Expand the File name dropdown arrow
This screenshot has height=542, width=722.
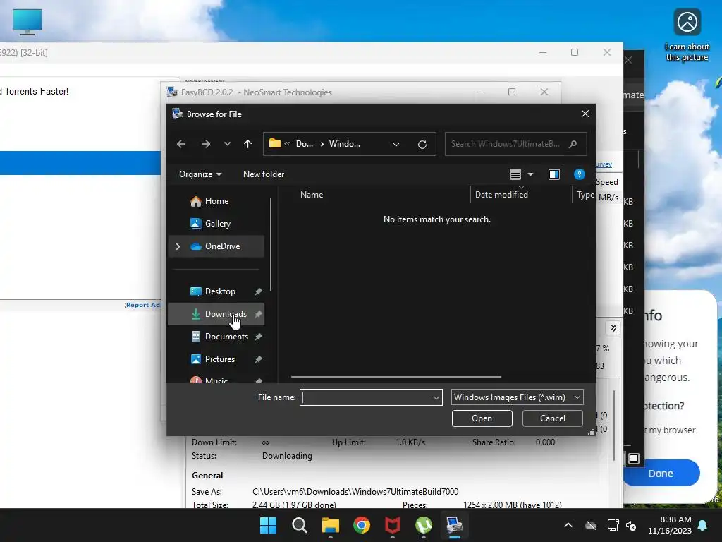pyautogui.click(x=436, y=397)
